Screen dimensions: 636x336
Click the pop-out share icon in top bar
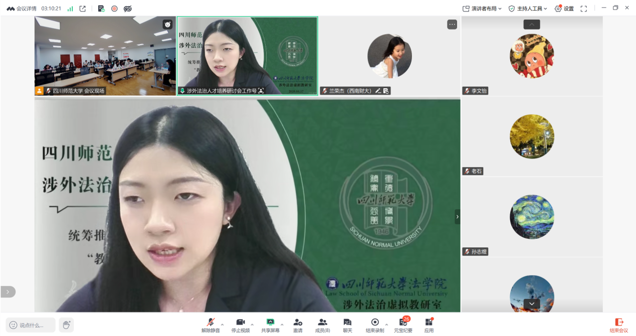pyautogui.click(x=83, y=9)
